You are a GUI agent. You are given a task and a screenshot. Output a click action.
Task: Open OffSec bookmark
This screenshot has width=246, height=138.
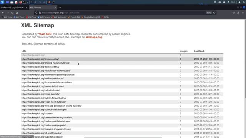[106, 17]
